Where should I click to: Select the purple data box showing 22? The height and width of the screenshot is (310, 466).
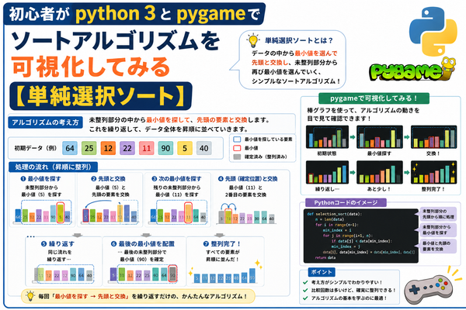127,148
